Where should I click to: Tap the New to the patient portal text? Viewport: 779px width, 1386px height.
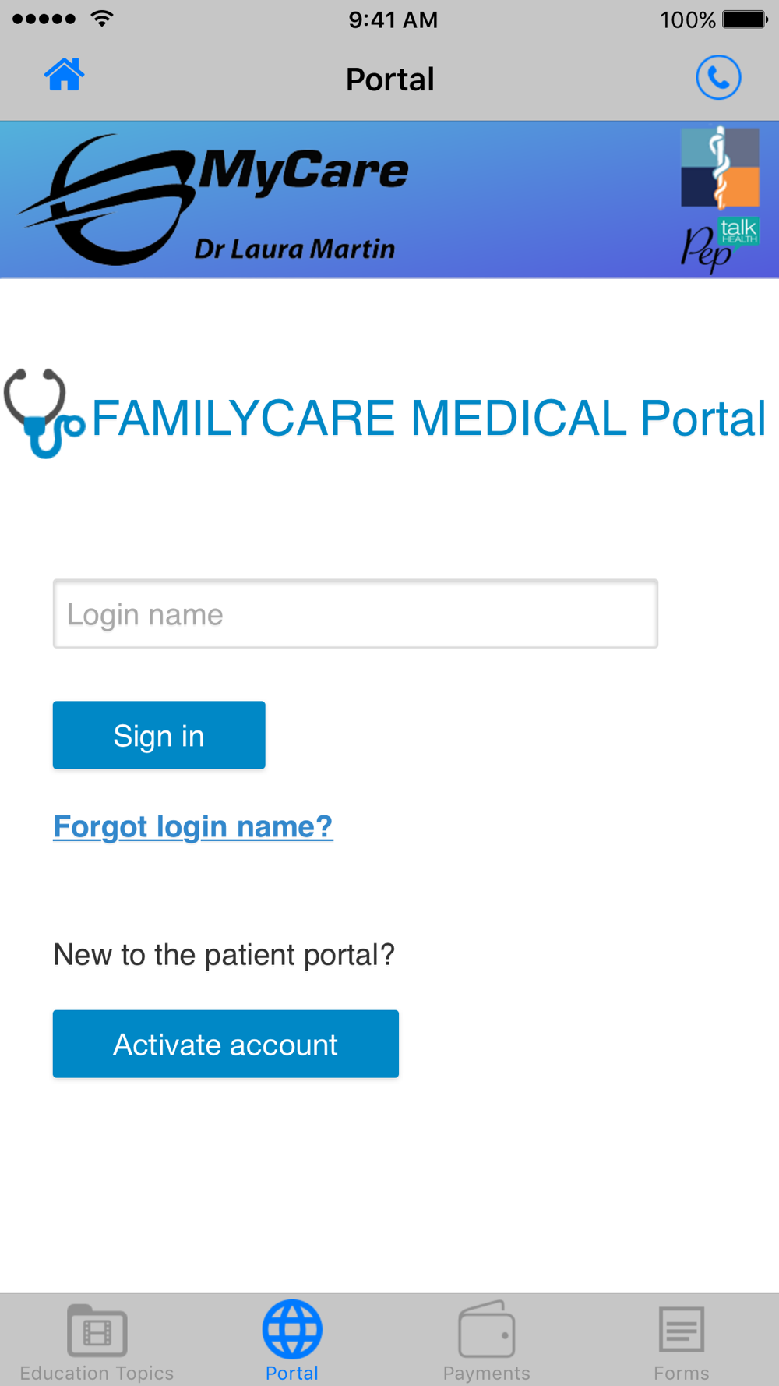[x=224, y=955]
